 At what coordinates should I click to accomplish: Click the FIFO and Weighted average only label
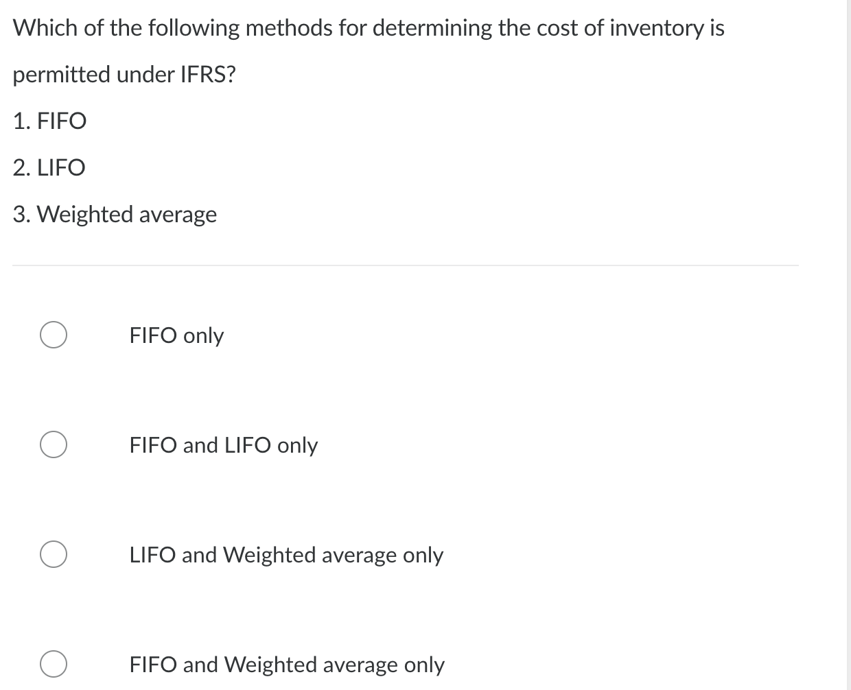(x=287, y=665)
